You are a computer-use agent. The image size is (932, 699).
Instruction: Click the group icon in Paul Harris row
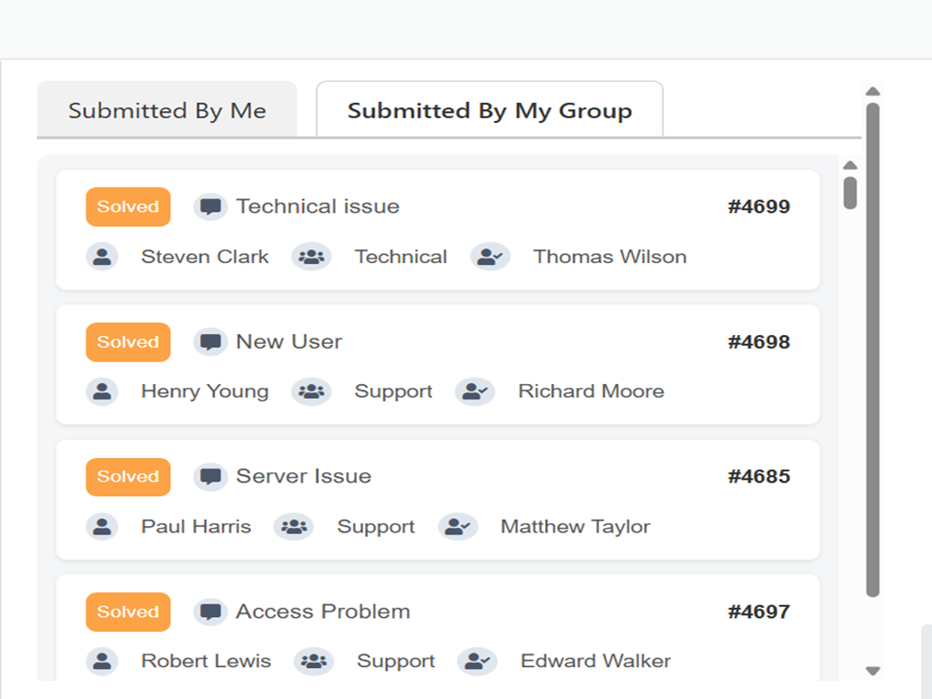point(293,526)
